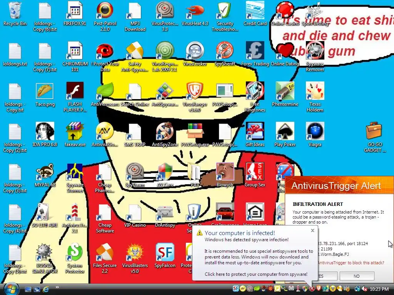Select the VirusRanger v3.6.0 icon
This screenshot has height=295, width=394.
[x=195, y=91]
